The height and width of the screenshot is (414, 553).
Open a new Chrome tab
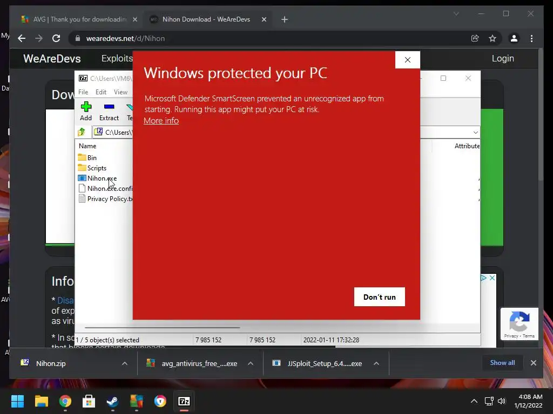tap(285, 19)
